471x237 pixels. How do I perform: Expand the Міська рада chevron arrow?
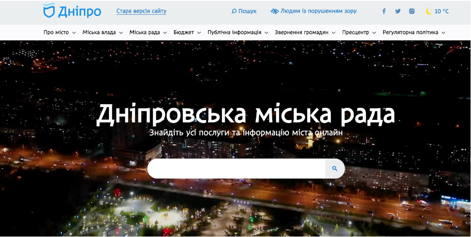pyautogui.click(x=165, y=33)
